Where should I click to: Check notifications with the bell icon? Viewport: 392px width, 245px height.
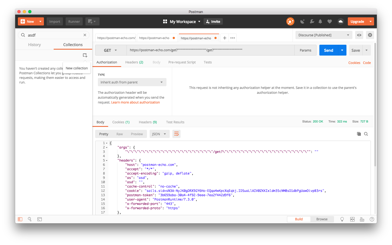tap(320, 21)
